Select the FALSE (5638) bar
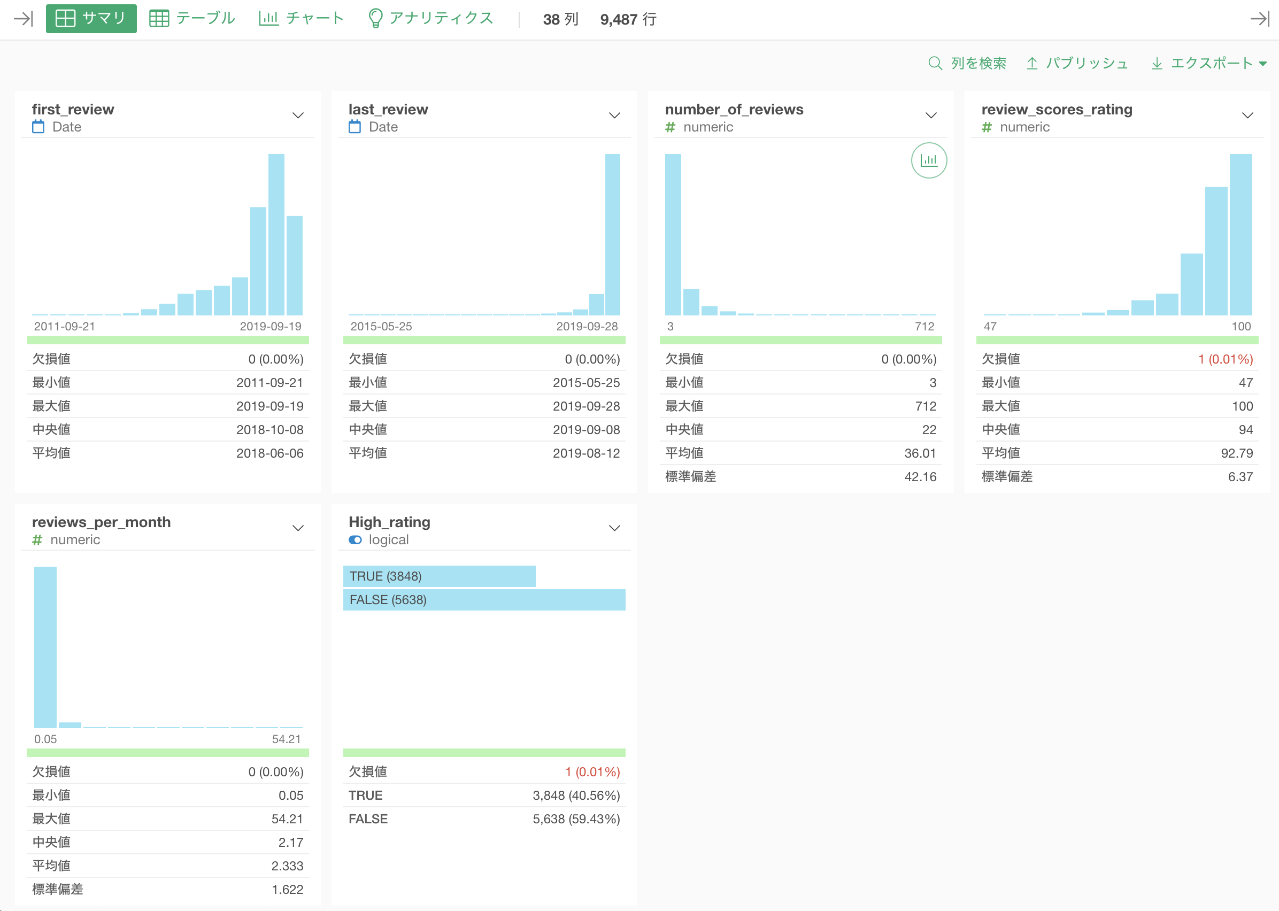The width and height of the screenshot is (1279, 911). (484, 600)
